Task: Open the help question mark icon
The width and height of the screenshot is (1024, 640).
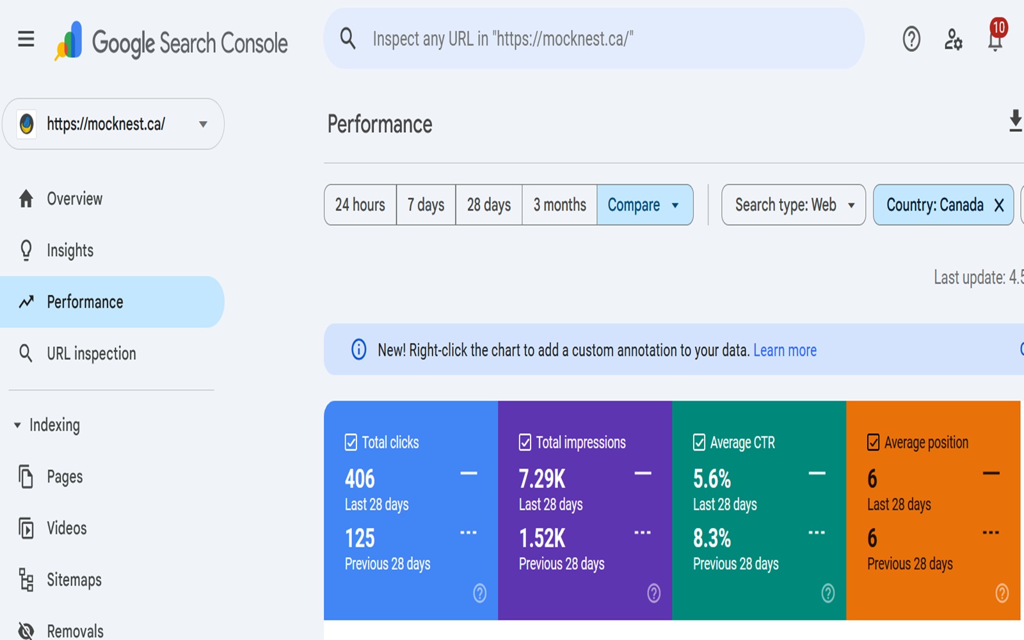Action: tap(911, 40)
